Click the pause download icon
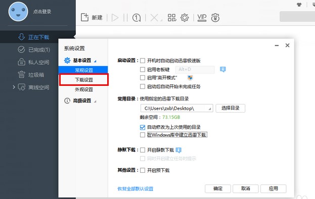Screen dimensions: 315x199 tap(125, 18)
